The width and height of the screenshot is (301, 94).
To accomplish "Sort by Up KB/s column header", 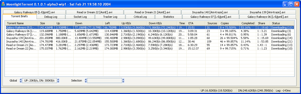I will pyautogui.click(x=133, y=23).
